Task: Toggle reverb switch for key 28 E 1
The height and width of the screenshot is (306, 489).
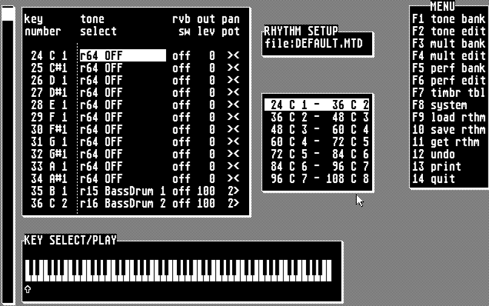Action: 181,105
